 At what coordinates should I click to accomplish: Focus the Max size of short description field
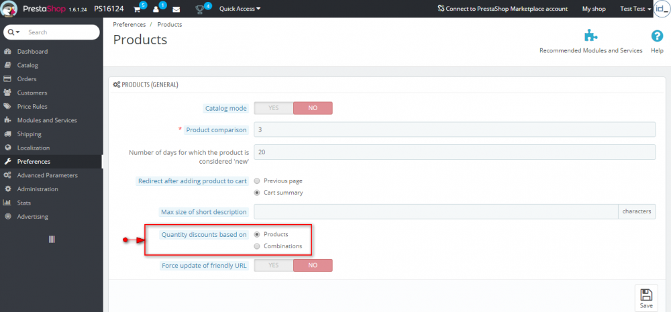pyautogui.click(x=436, y=211)
